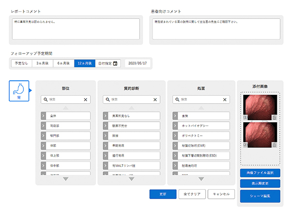Delete the first attached image via trash icon
This screenshot has width=292, height=219.
tap(274, 117)
